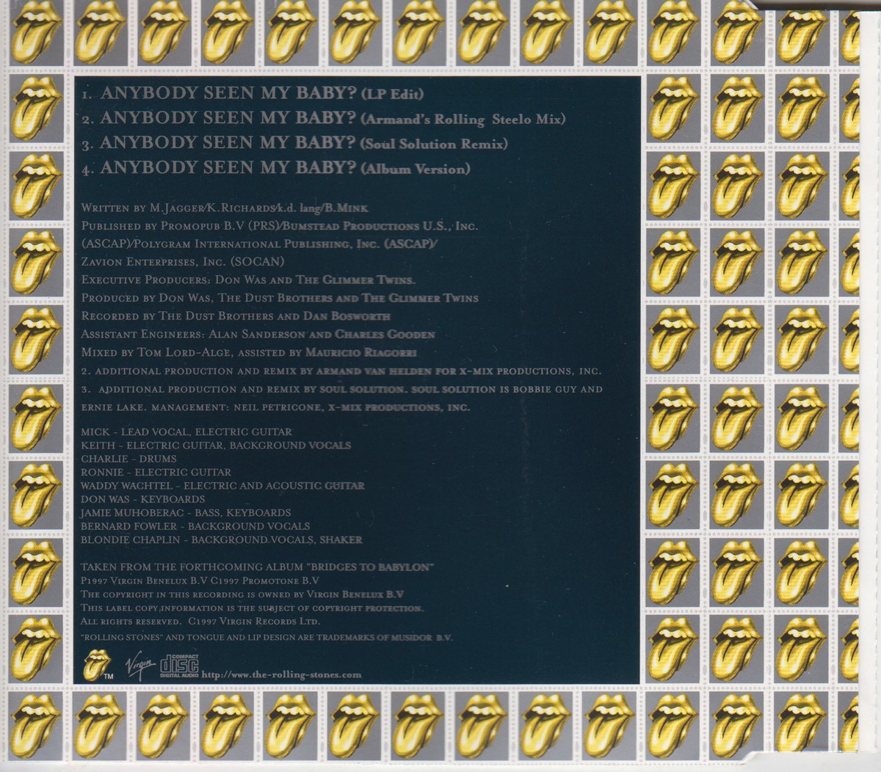Click the Armand Van Helden remix credit line

click(342, 371)
